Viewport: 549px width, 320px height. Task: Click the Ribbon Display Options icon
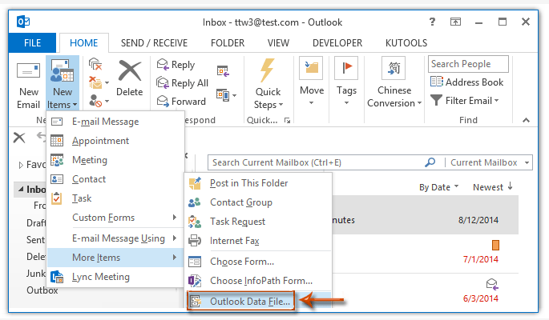[x=455, y=22]
